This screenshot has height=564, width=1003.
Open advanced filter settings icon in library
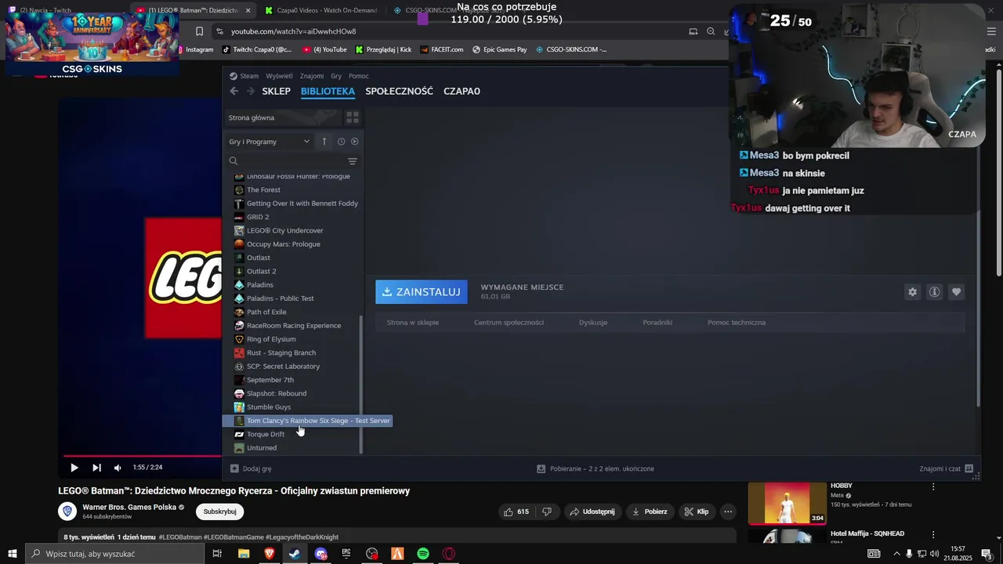pyautogui.click(x=353, y=161)
